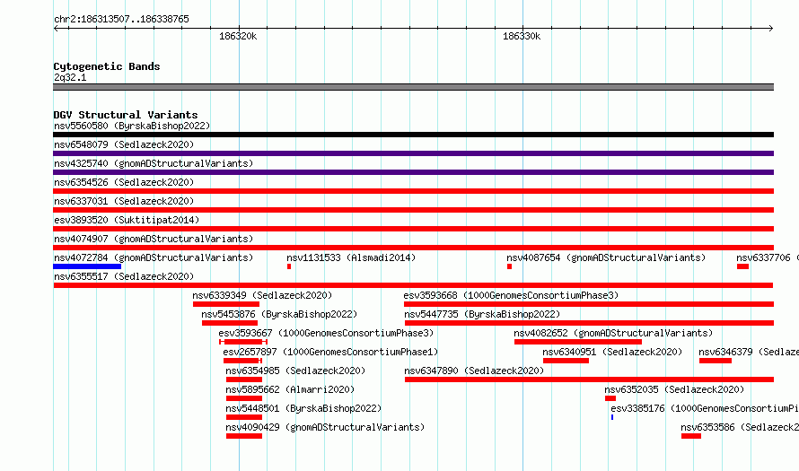Click the red nsv6354526 variant bar
Screen dimensions: 799x471
(x=413, y=191)
